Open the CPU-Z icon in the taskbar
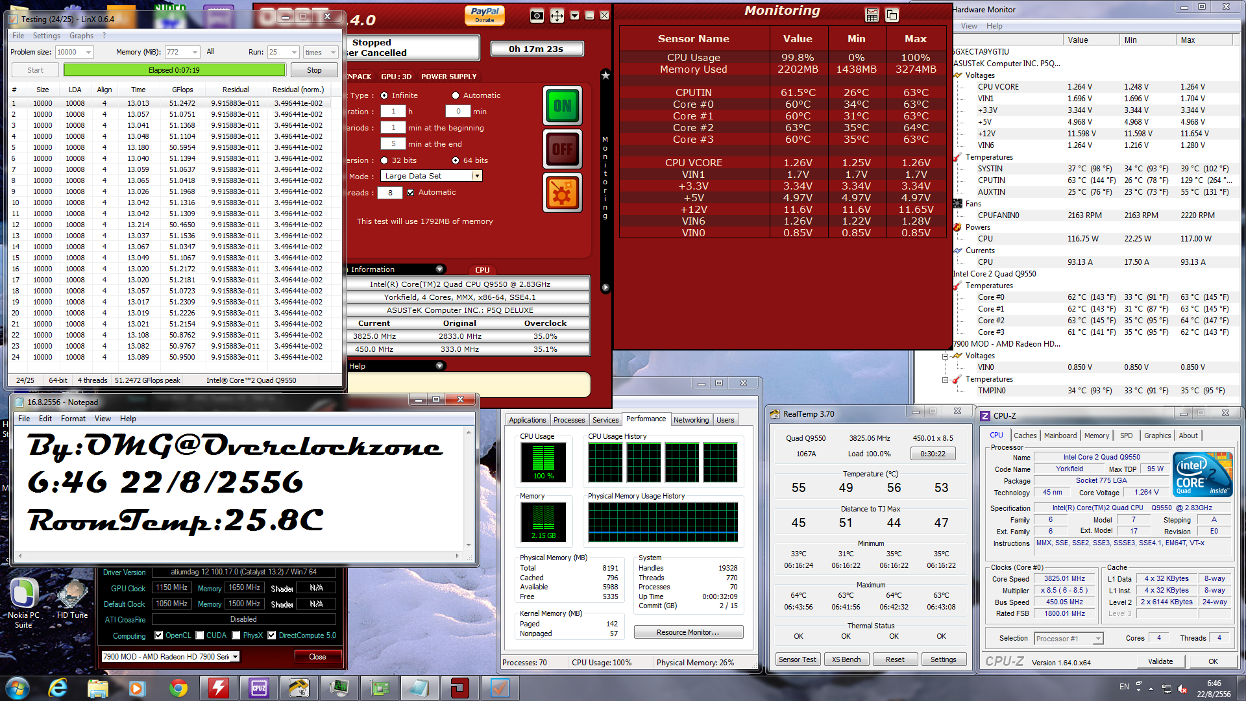The image size is (1246, 701). coord(259,688)
